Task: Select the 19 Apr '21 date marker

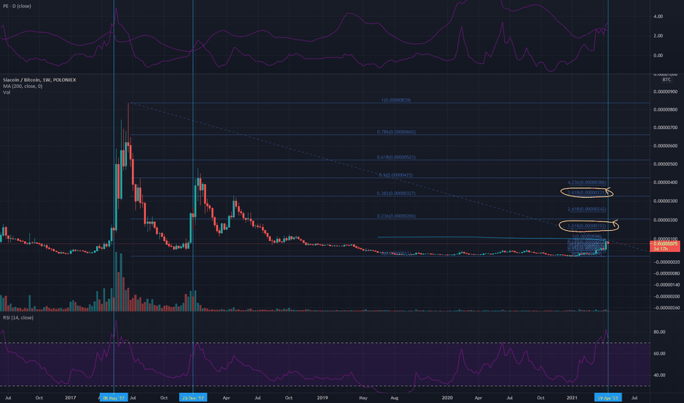Action: pyautogui.click(x=608, y=398)
